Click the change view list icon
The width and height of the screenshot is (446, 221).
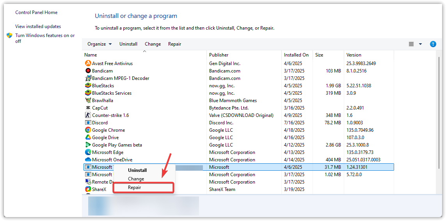(411, 44)
